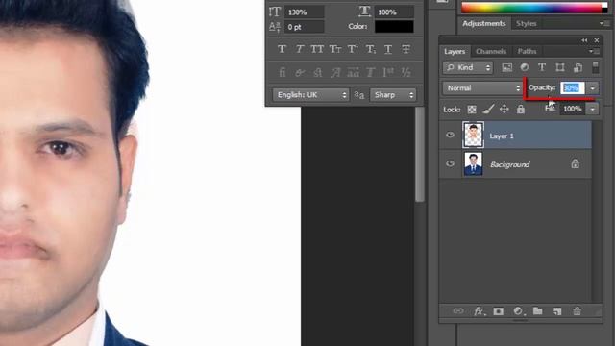Filter layers by adjustment layers
This screenshot has width=615, height=346.
click(x=525, y=67)
